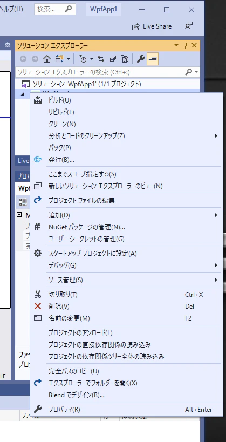The width and height of the screenshot is (226, 442).
Task: Click the WpfApp1 solution name label in title bar
Action: pyautogui.click(x=104, y=9)
